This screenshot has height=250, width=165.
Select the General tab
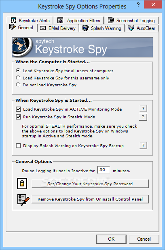21,28
